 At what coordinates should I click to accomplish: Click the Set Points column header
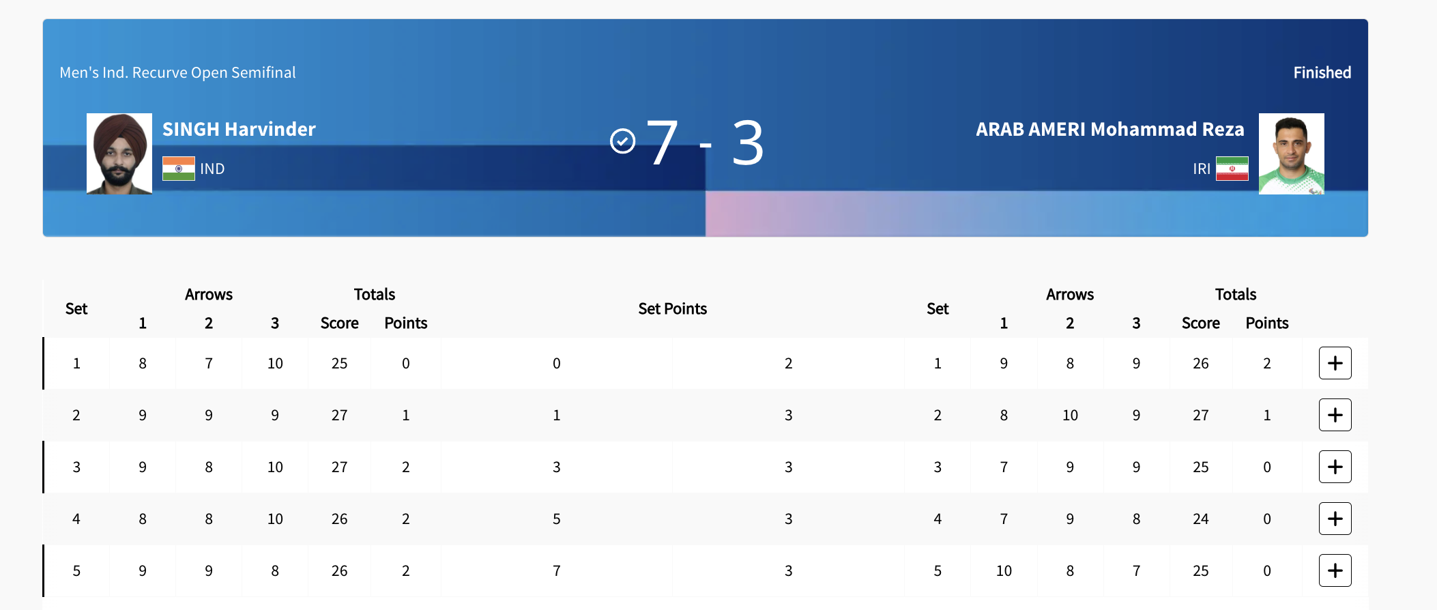pos(672,308)
